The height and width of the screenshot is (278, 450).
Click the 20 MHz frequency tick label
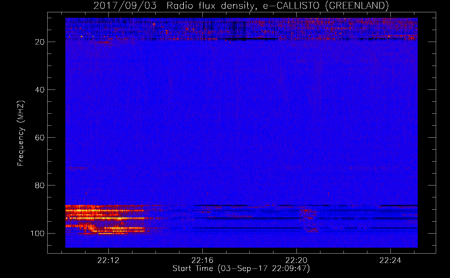click(40, 42)
